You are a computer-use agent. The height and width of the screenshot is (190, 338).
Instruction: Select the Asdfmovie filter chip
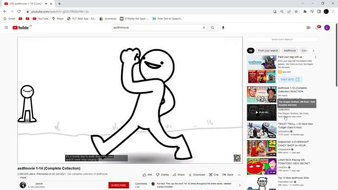pos(289,51)
